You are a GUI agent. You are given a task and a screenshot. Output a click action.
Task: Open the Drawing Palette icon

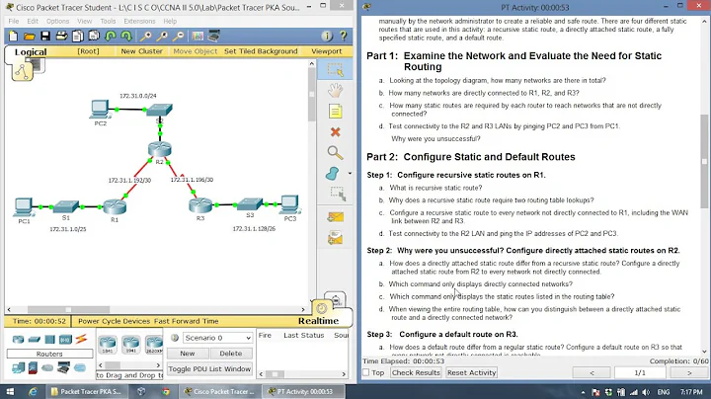pyautogui.click(x=197, y=36)
